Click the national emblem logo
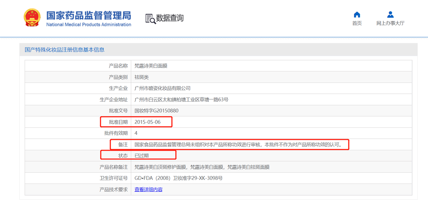This screenshot has width=428, height=206. (x=32, y=18)
